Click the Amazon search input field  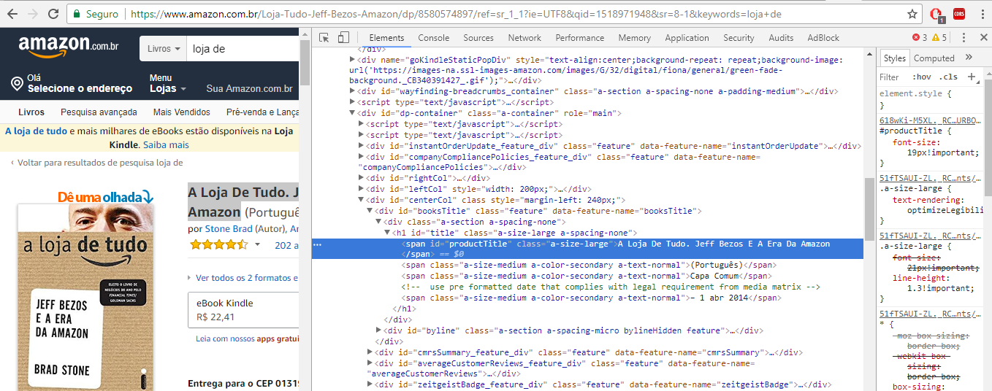tap(243, 49)
